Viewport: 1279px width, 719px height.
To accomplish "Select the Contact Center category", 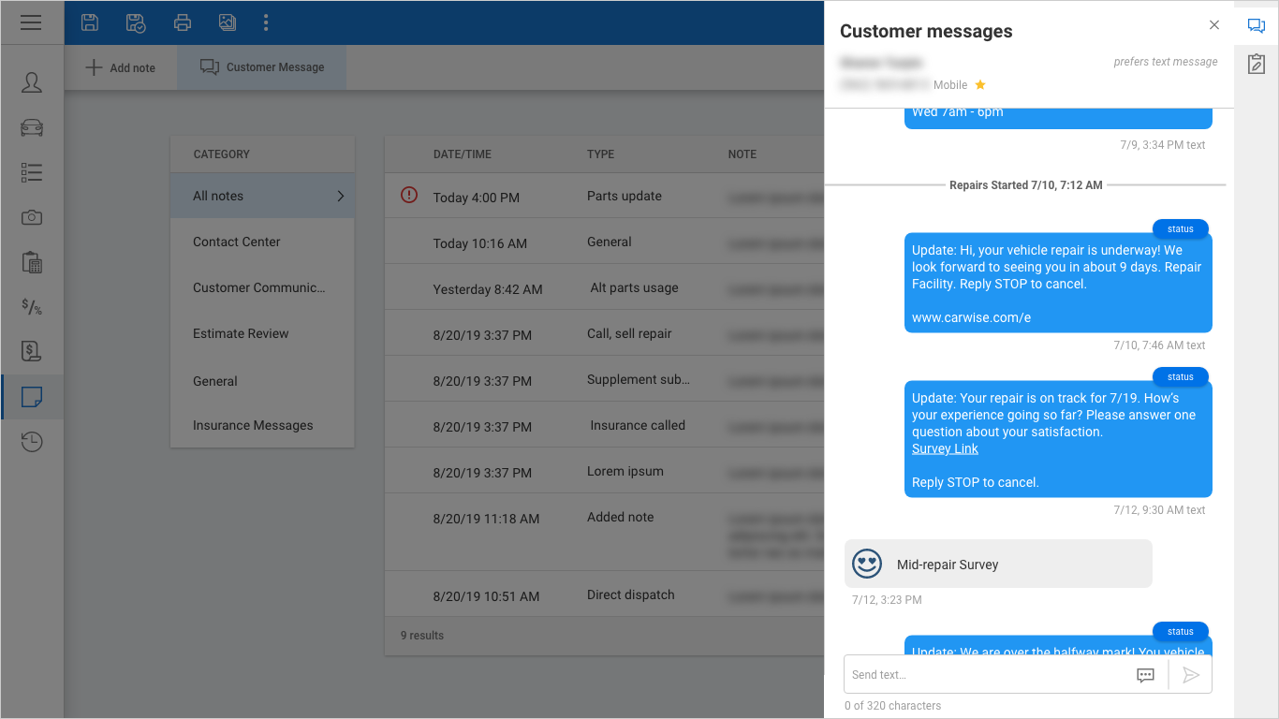I will click(x=262, y=242).
